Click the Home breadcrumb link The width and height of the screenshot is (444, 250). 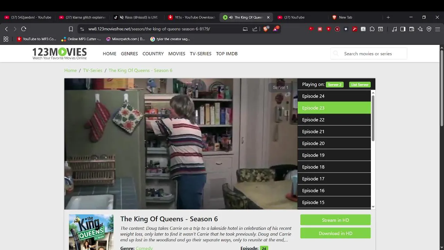(70, 70)
